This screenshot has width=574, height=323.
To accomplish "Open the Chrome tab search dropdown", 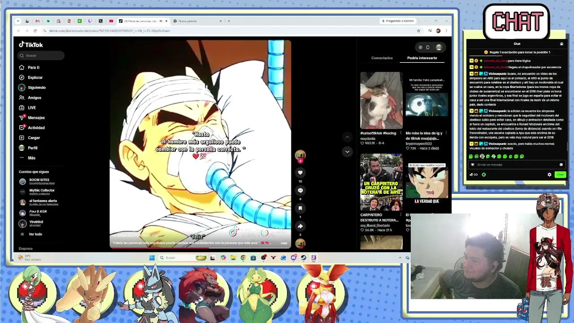I will (18, 21).
